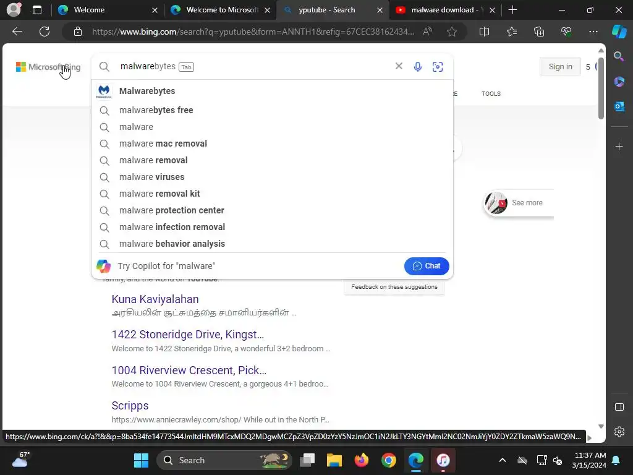
Task: Open the sidebar Search icon
Action: click(x=619, y=56)
